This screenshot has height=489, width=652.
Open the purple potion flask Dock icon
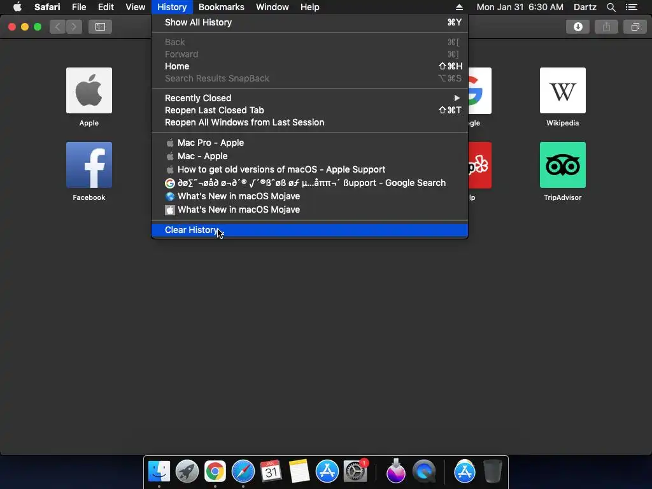[395, 471]
